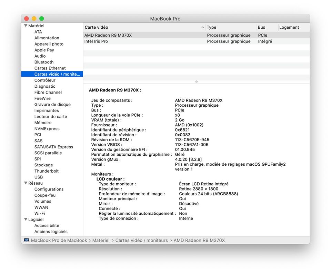Show Apple Pay information
Screen dimensions: 331x272
click(44, 50)
